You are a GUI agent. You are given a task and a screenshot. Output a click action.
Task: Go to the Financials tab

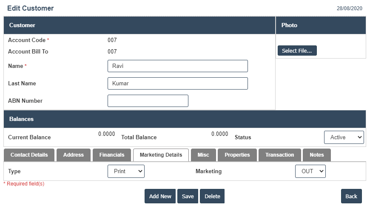112,155
